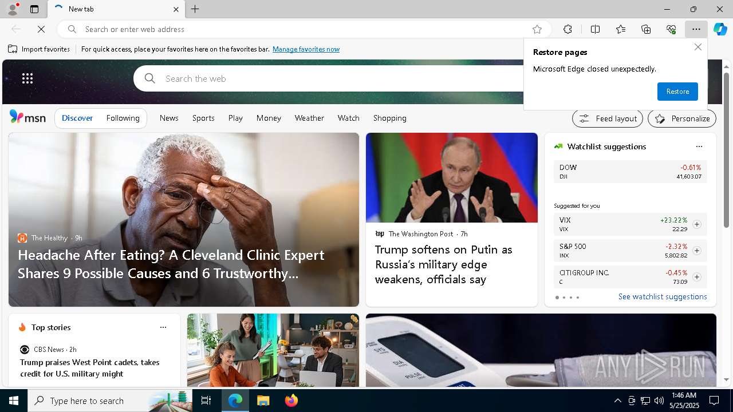Viewport: 733px width, 412px height.
Task: Click the Restore button
Action: (677, 92)
